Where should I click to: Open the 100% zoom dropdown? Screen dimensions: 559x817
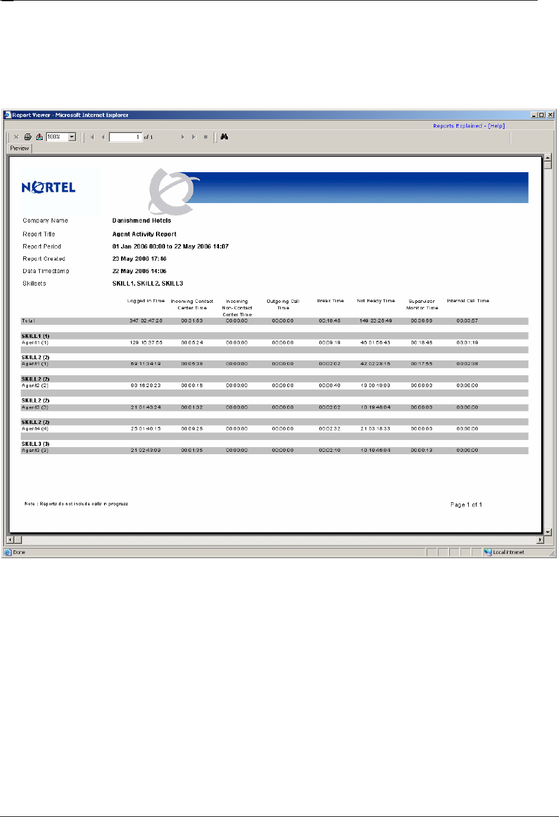click(72, 137)
